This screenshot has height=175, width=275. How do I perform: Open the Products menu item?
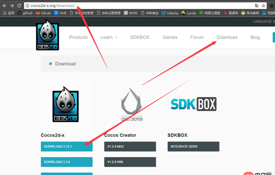[x=78, y=37]
